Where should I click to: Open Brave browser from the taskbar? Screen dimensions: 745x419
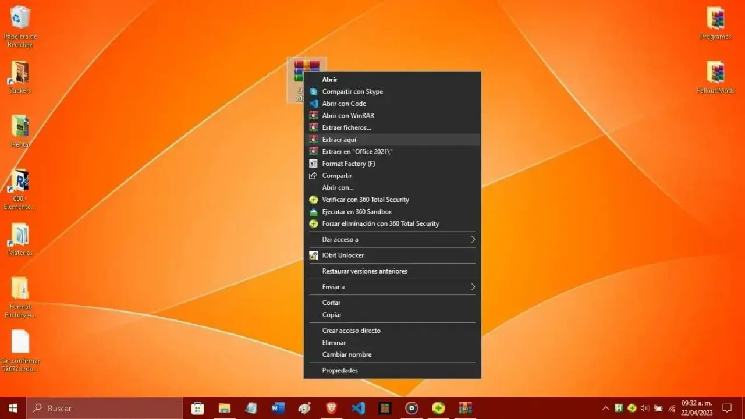(x=331, y=408)
